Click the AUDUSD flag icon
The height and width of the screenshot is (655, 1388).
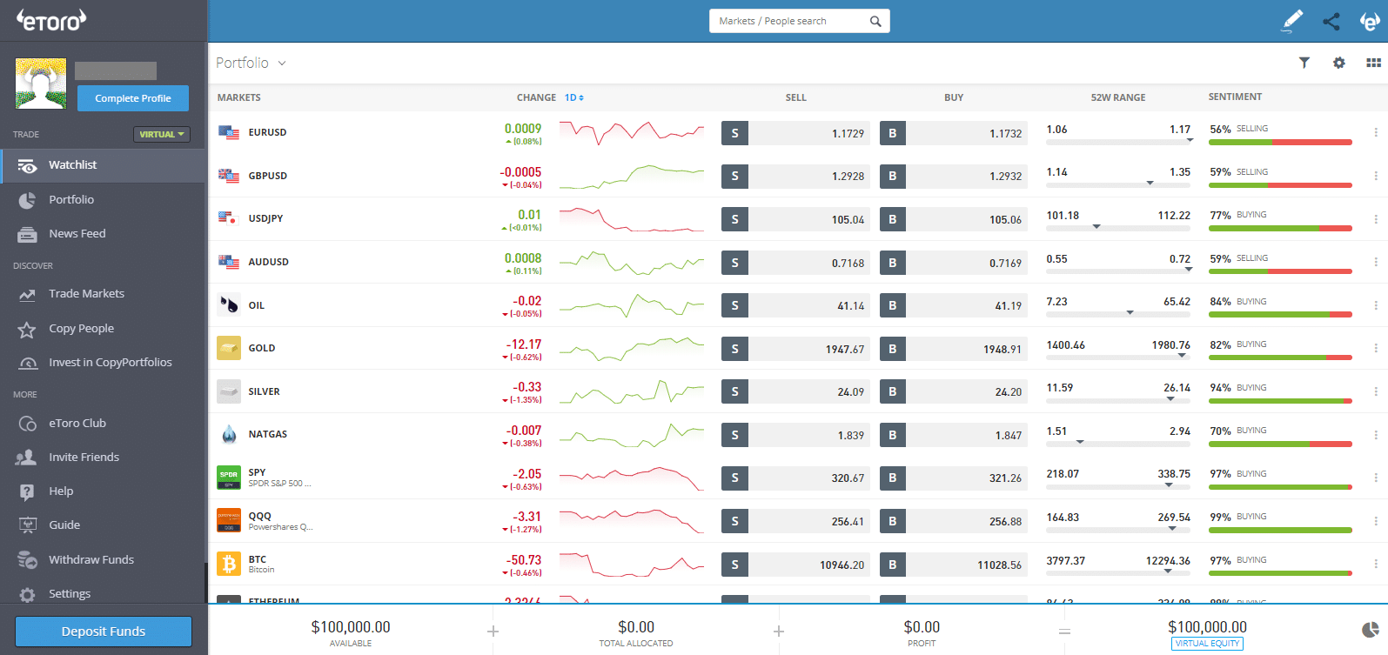point(229,262)
